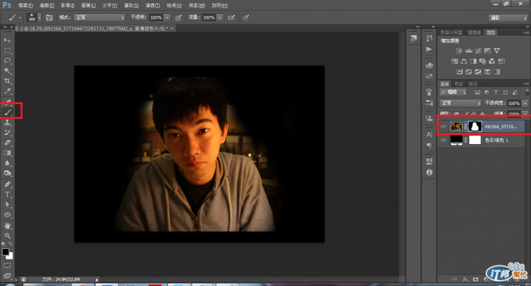Screen dimensions: 531x286
Task: Open the layer blend mode 正常 dropdown
Action: click(460, 103)
